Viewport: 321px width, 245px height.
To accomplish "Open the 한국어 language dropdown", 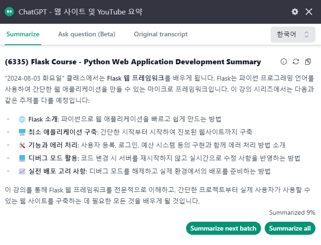I will [293, 34].
